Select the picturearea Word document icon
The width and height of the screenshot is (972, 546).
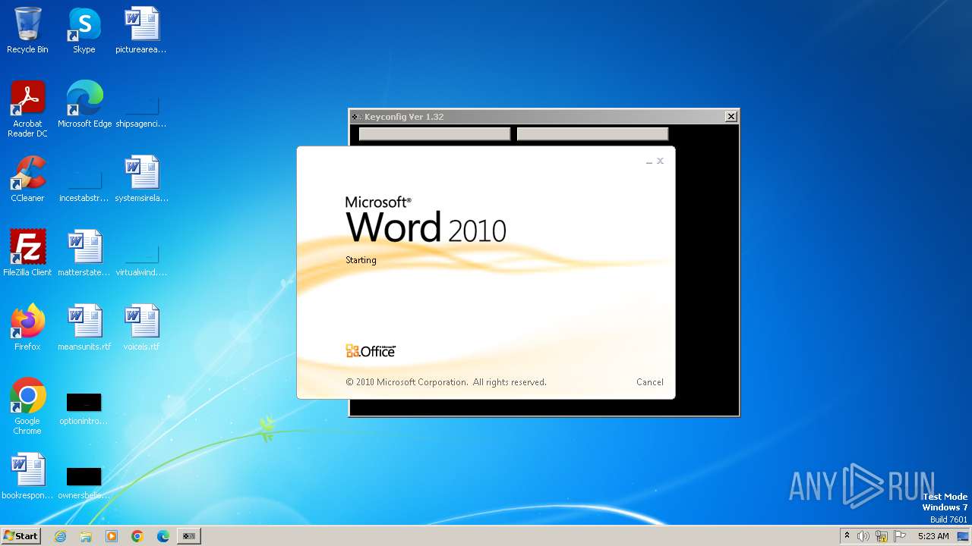(x=141, y=30)
